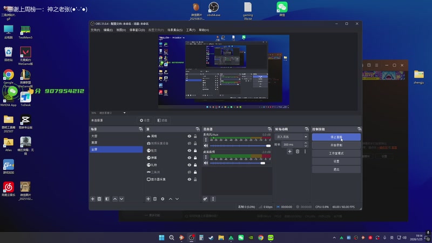Open the 视图(V) menu
The height and width of the screenshot is (243, 432).
coord(121,30)
